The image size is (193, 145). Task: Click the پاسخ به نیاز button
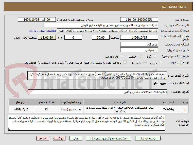pyautogui.click(x=148, y=138)
